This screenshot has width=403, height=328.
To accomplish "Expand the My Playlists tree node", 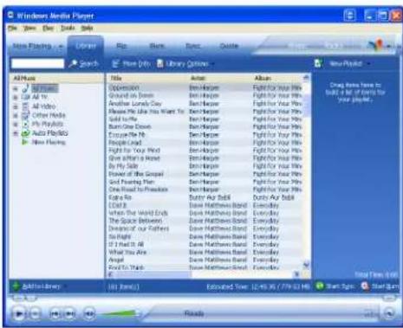I will click(16, 125).
